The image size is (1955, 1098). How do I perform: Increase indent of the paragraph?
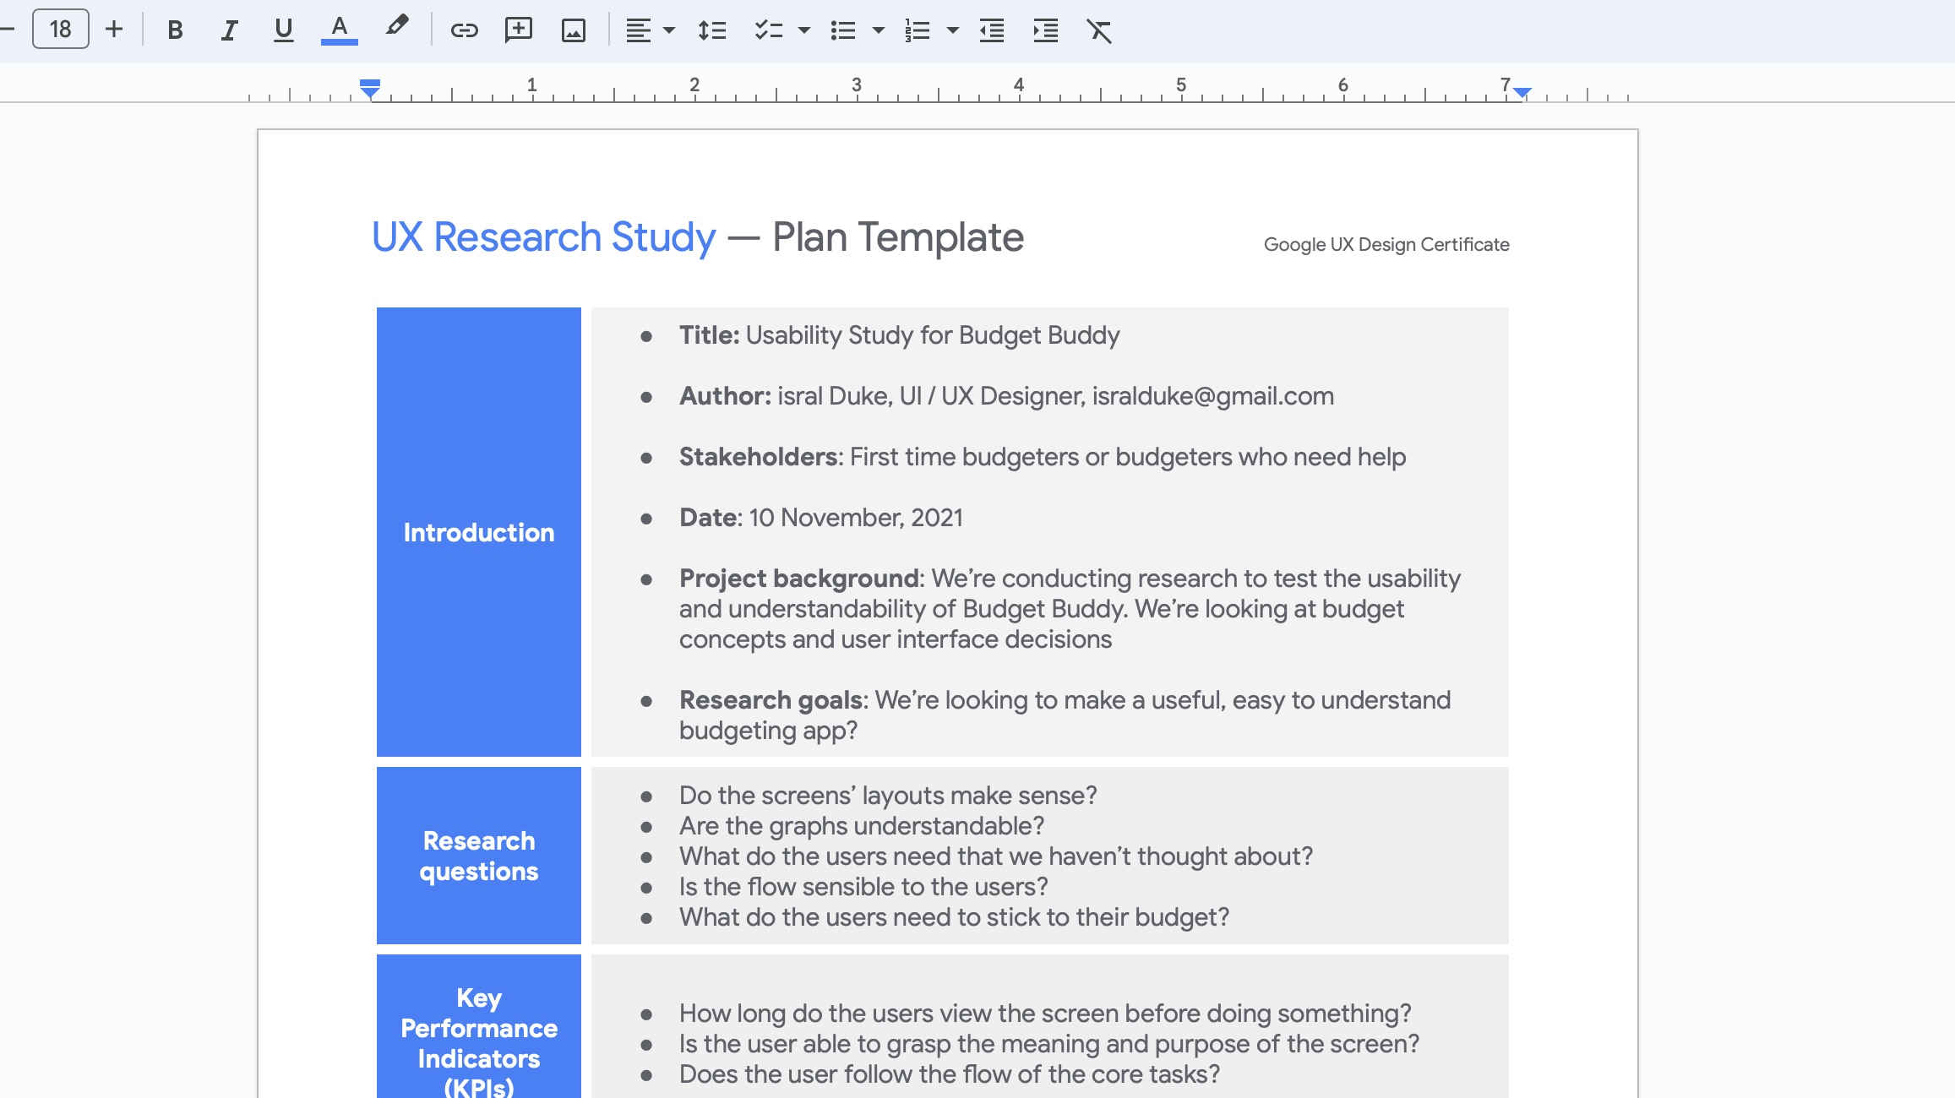[1046, 30]
